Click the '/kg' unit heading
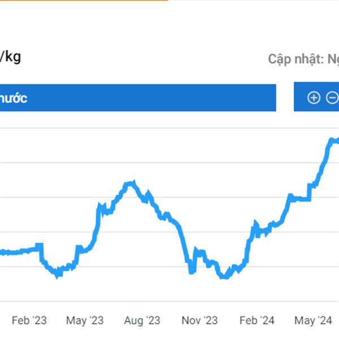Screen dimensions: 339x339 [x=10, y=57]
